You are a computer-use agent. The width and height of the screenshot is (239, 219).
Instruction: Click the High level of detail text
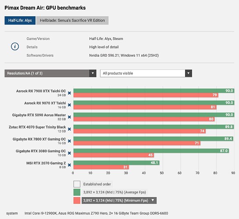[x=104, y=47]
